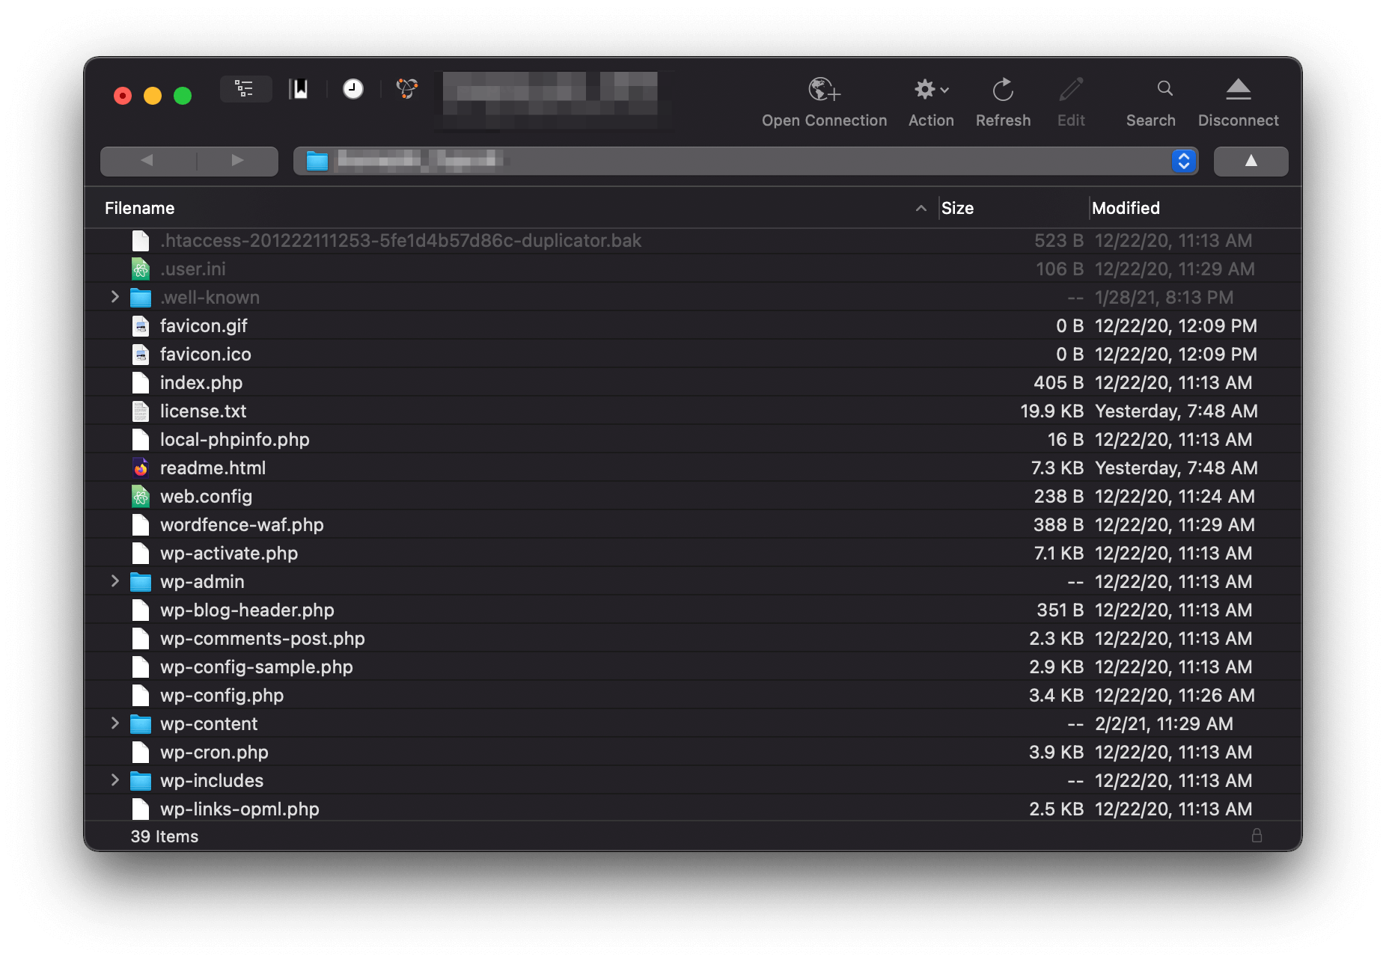
Task: Select wp-cron.php file name
Action: point(214,752)
